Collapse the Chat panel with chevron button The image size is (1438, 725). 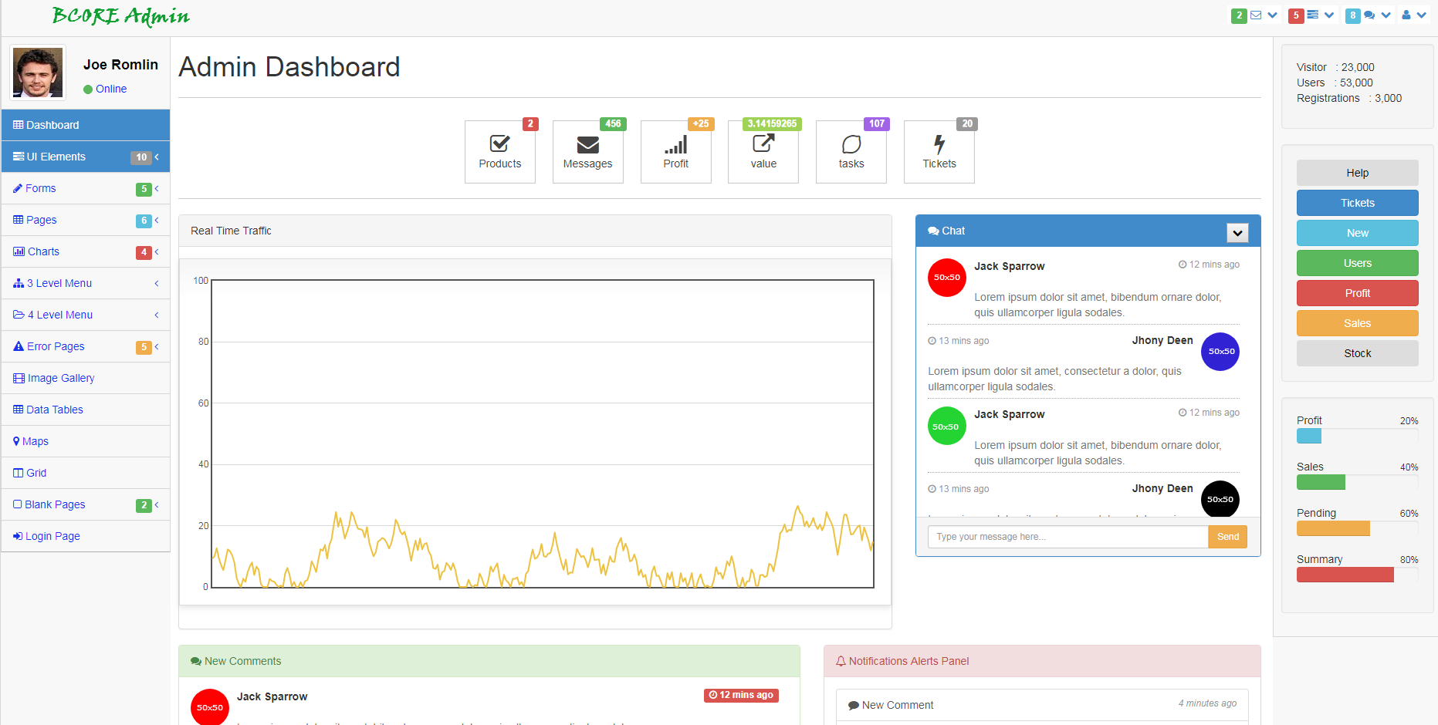1237,233
